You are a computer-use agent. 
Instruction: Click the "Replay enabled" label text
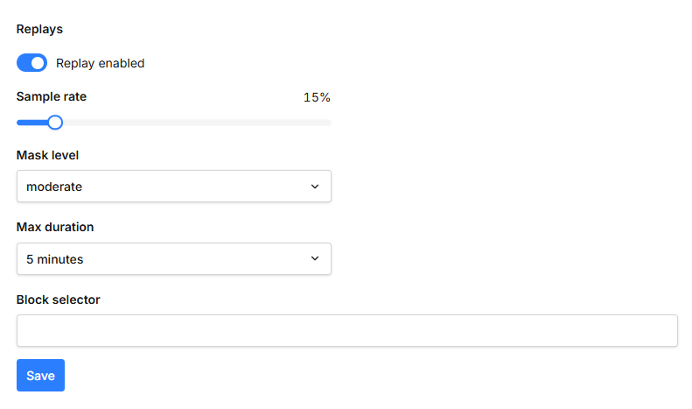[100, 63]
